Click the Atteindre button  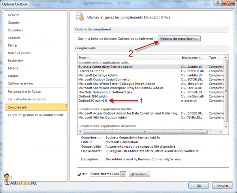[139, 174]
